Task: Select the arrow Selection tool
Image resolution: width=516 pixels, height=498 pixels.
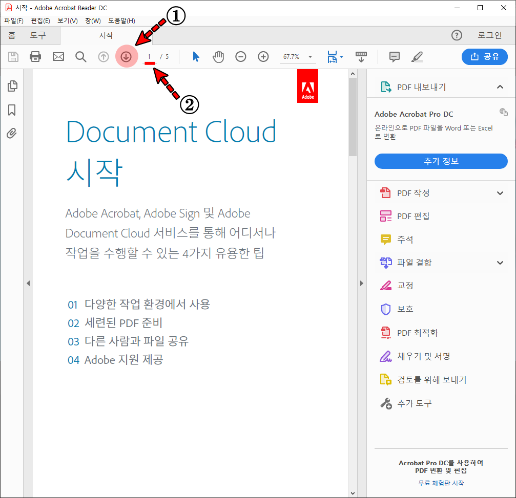Action: [x=196, y=56]
